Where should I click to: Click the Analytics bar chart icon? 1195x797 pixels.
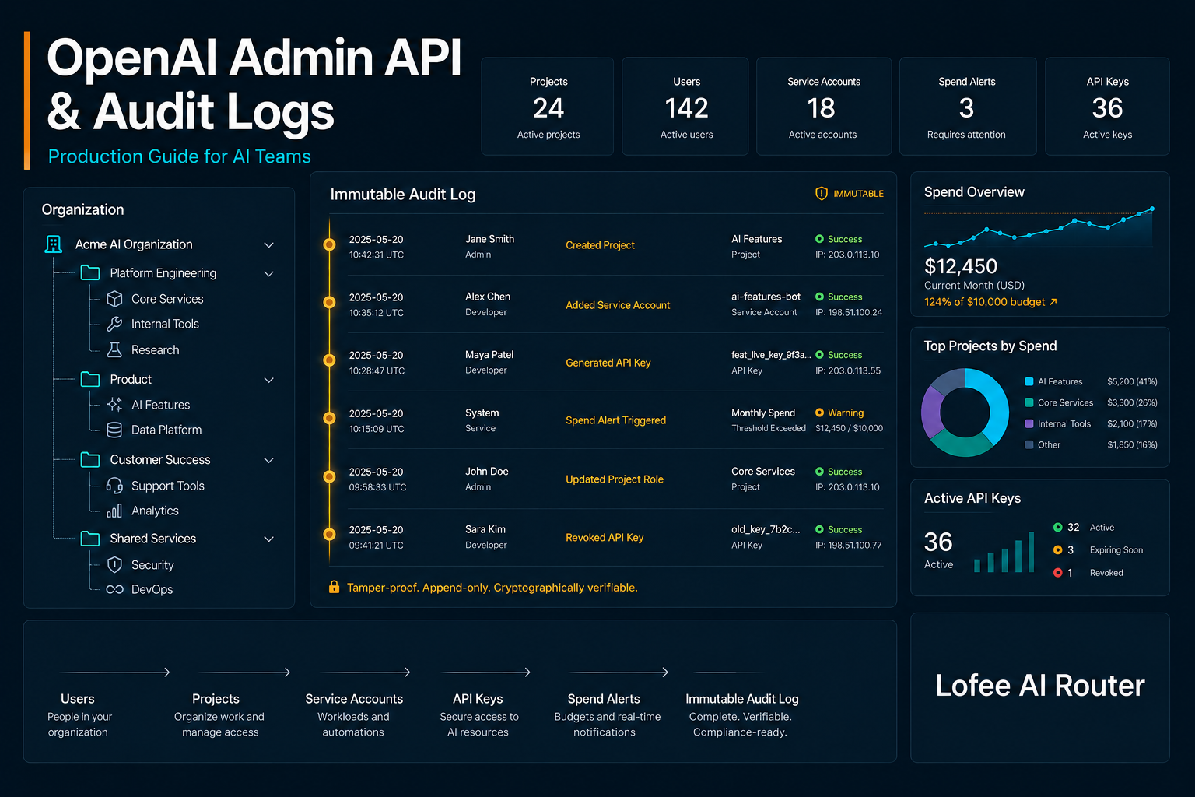coord(114,511)
